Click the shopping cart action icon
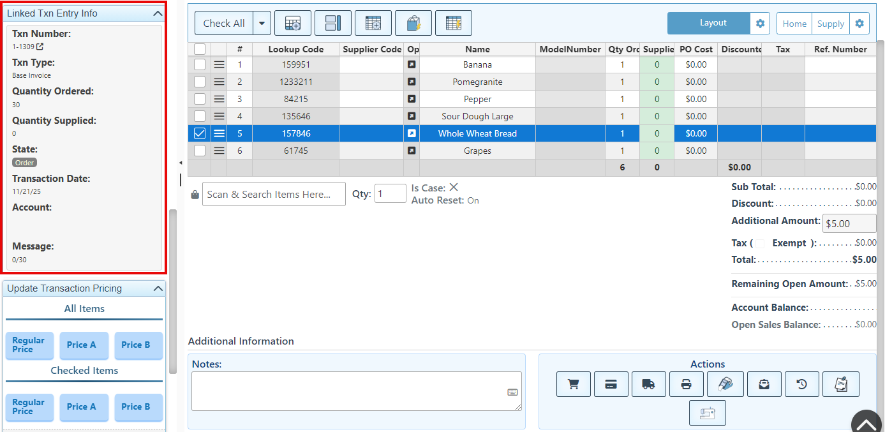 point(573,384)
